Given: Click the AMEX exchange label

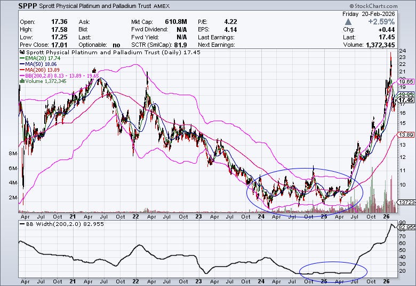Looking at the screenshot, I should coord(161,6).
